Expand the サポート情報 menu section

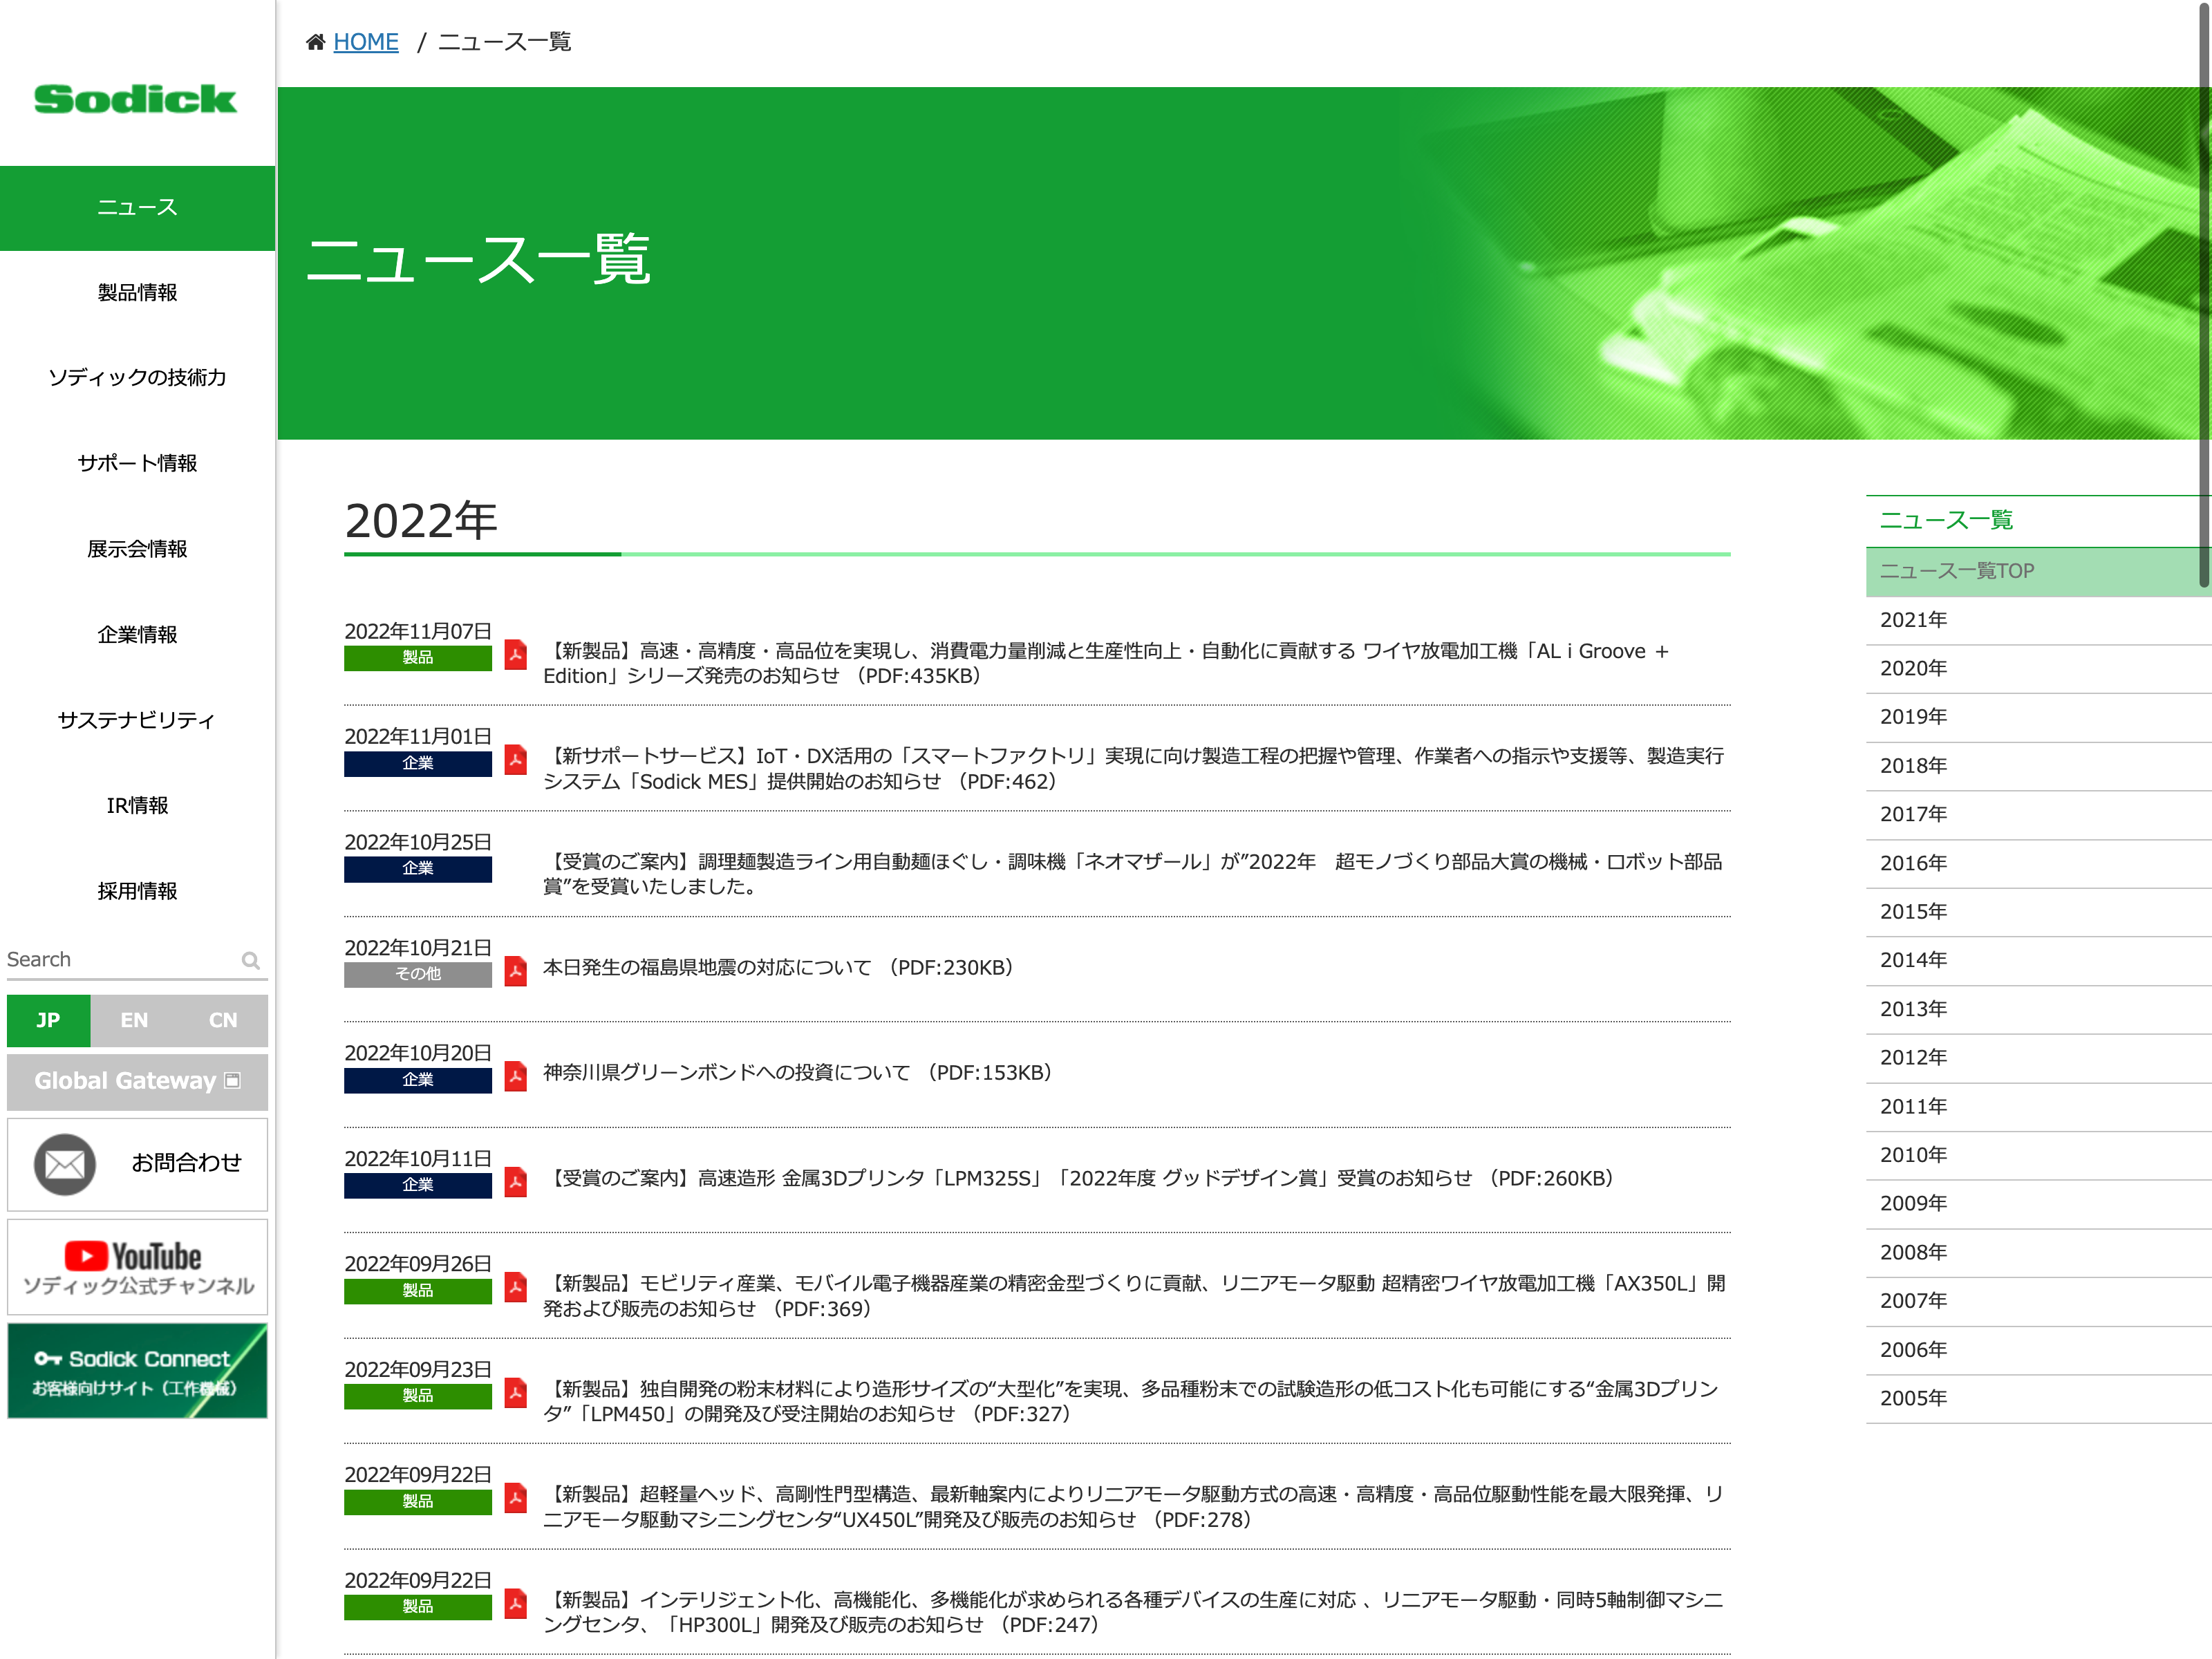click(x=137, y=464)
